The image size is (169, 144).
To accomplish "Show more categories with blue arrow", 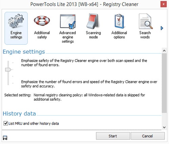I will pos(162,28).
